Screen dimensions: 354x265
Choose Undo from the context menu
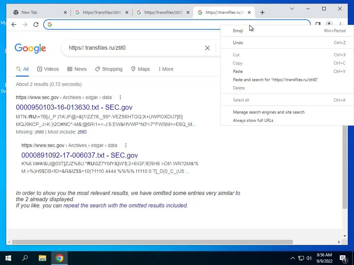coord(287,42)
